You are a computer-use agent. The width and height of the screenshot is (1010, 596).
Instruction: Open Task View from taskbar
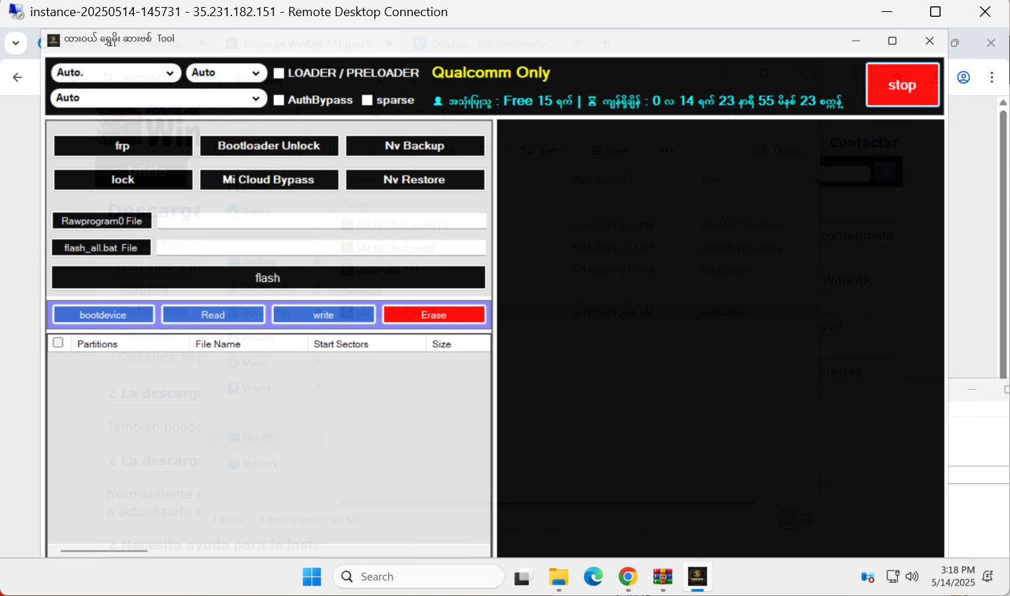point(524,577)
